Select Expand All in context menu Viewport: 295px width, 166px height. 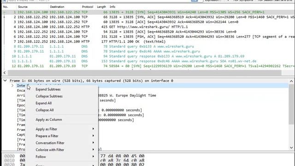[x=43, y=103]
